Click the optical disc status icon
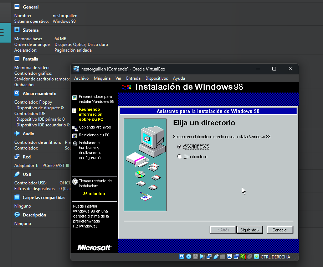This screenshot has width=323, height=267. (x=189, y=257)
